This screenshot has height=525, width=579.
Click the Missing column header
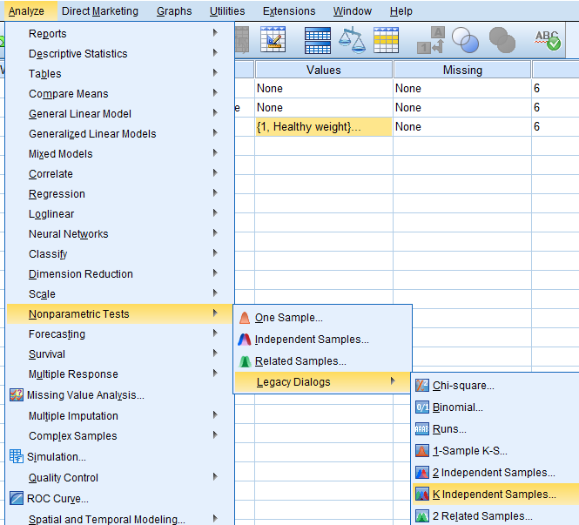pos(462,70)
